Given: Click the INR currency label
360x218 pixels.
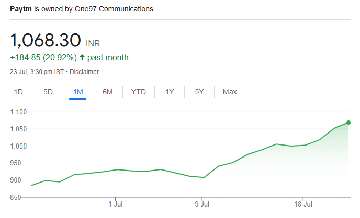Looking at the screenshot, I should click(x=93, y=43).
